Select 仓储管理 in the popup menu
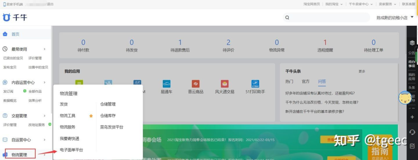This screenshot has width=418, height=160. click(108, 104)
